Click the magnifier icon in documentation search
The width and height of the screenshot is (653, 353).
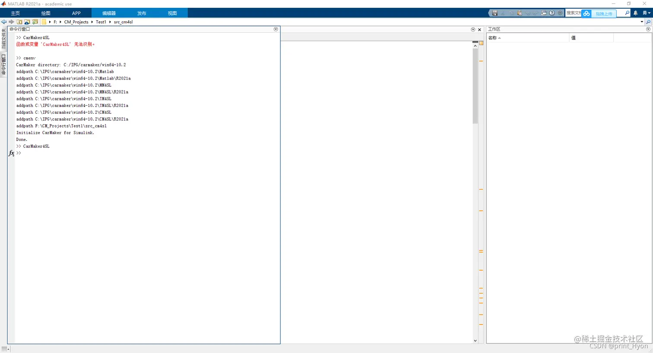(627, 13)
